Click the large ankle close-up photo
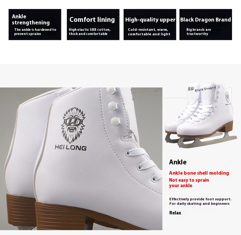The width and height of the screenshot is (241, 235). [x=81, y=159]
